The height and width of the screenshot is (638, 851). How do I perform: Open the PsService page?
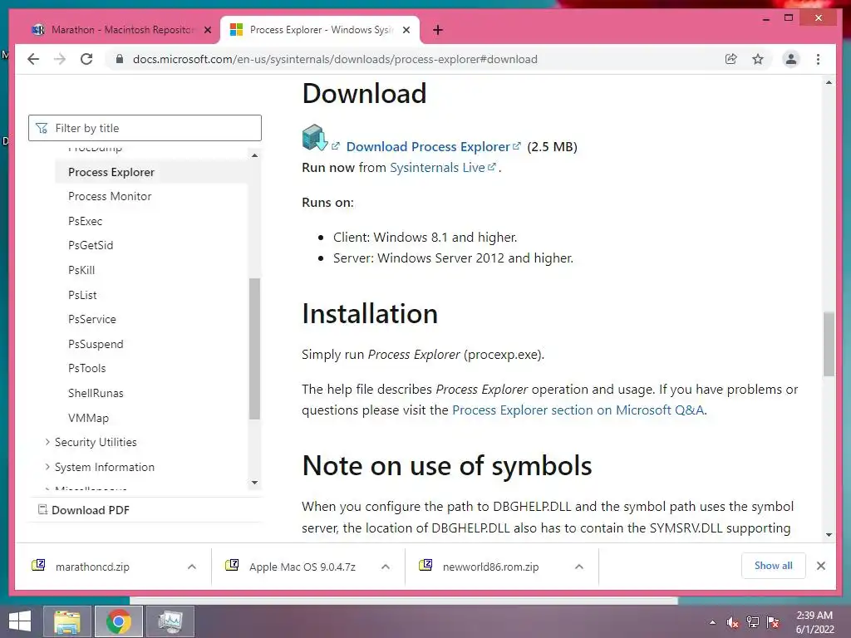pyautogui.click(x=91, y=319)
